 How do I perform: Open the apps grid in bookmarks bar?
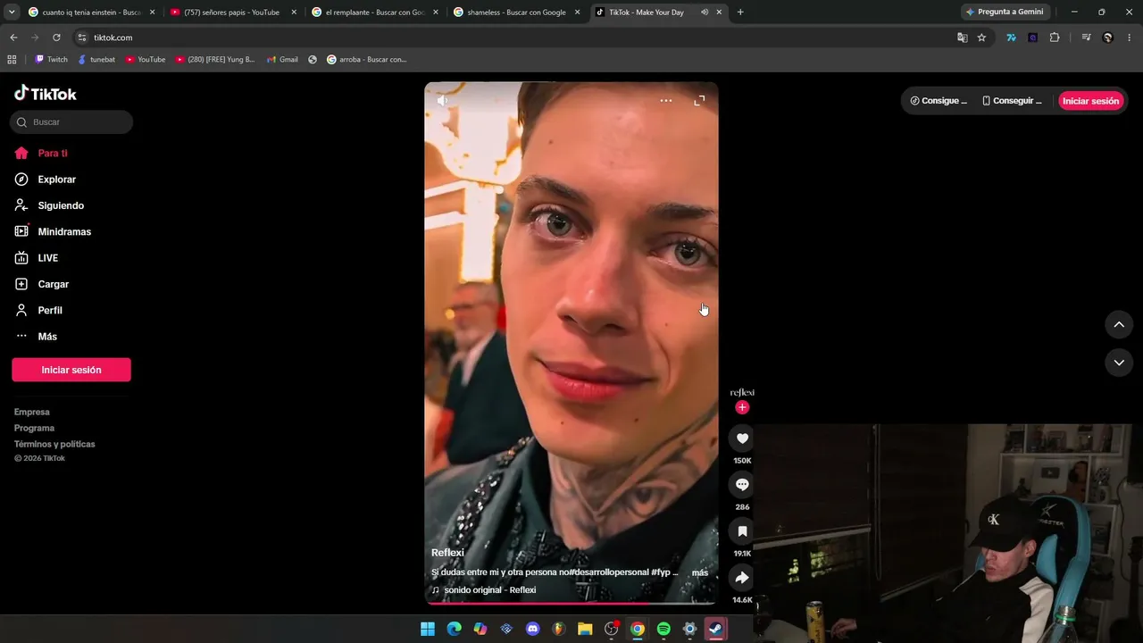[x=12, y=60]
